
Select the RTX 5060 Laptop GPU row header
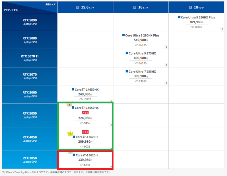click(x=30, y=94)
